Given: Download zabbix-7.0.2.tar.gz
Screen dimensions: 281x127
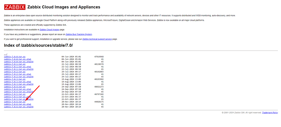Looking at the screenshot, I should click(15, 72).
